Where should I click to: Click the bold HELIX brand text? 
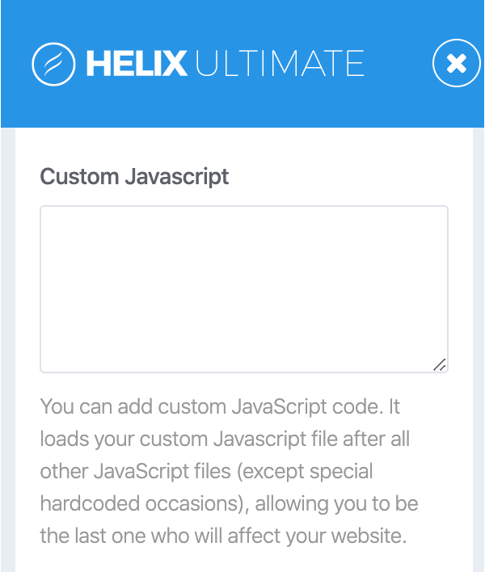(137, 64)
